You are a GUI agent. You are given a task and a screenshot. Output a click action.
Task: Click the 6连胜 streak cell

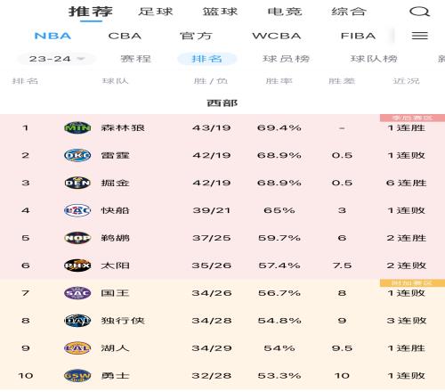click(407, 183)
